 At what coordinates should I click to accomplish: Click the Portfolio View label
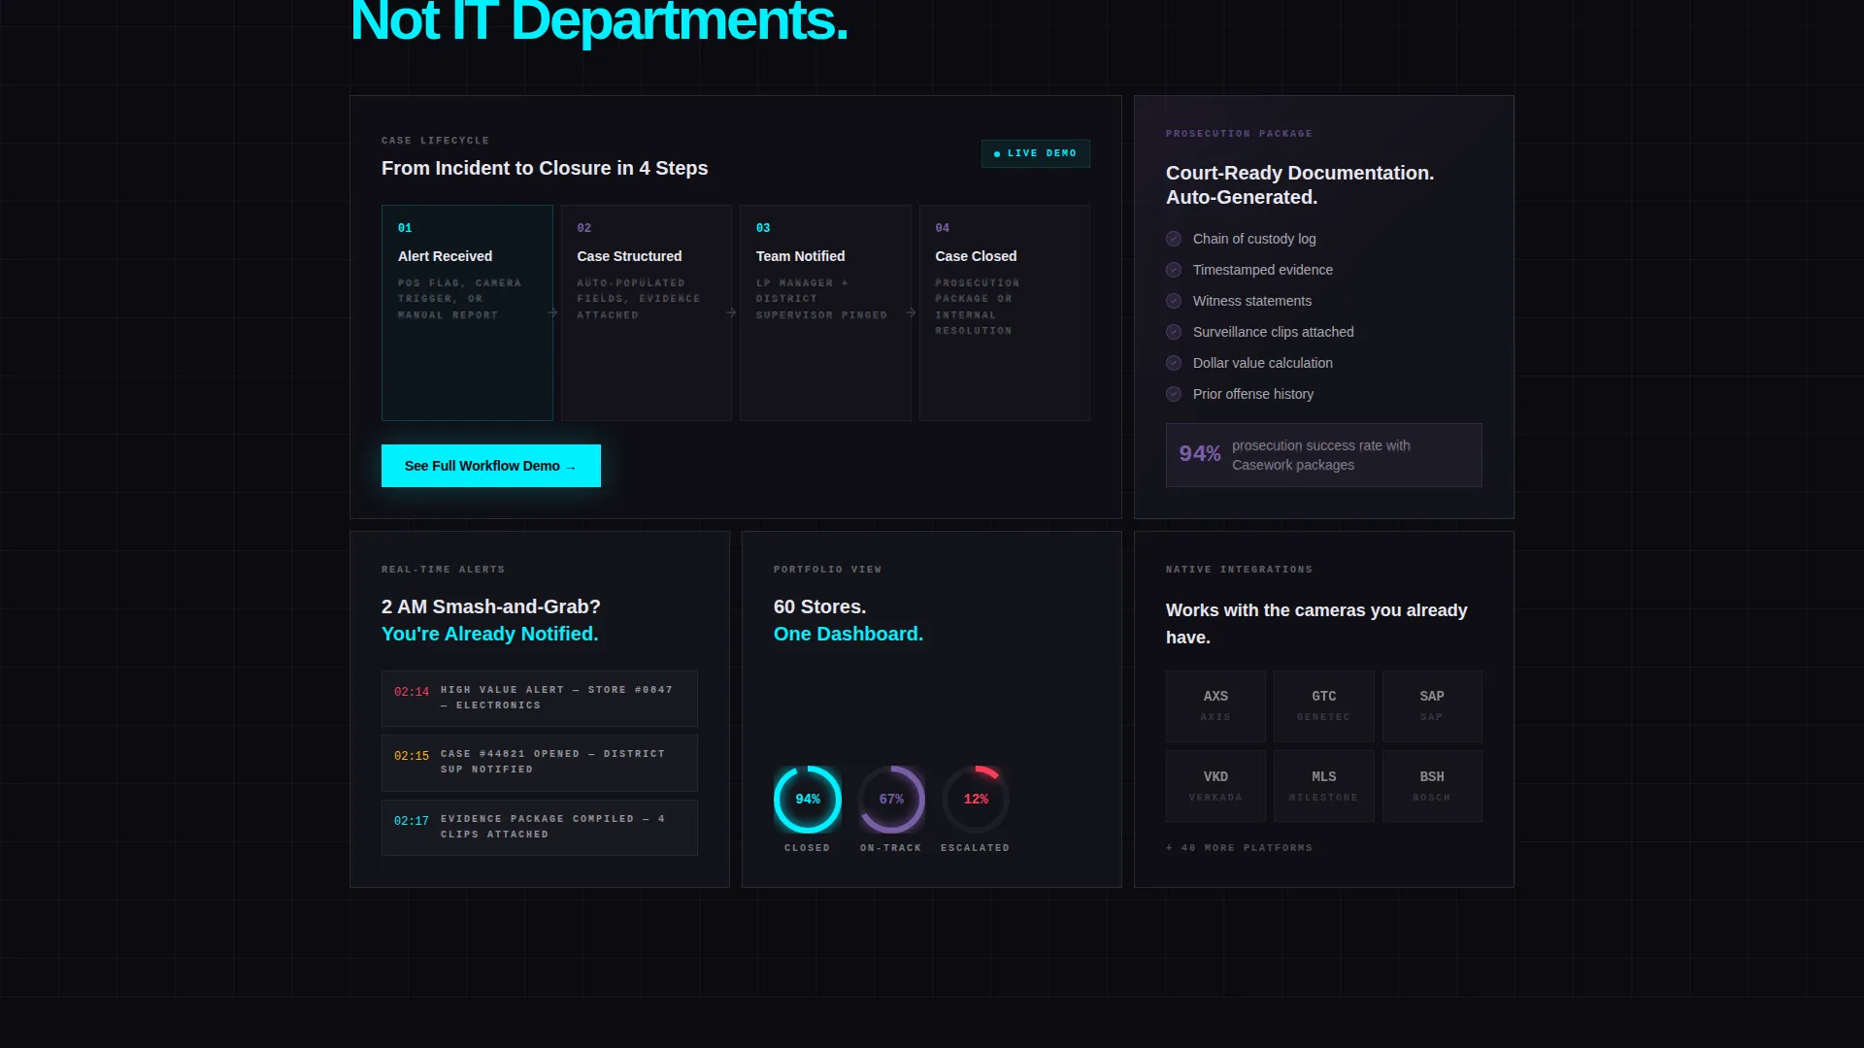[x=827, y=570]
